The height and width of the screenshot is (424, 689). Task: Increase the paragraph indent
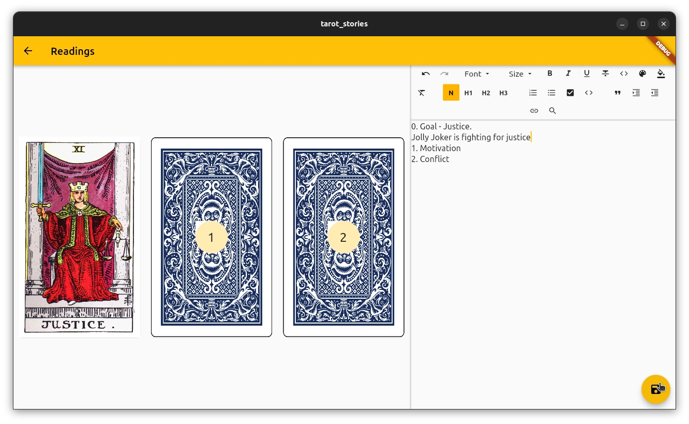[636, 93]
